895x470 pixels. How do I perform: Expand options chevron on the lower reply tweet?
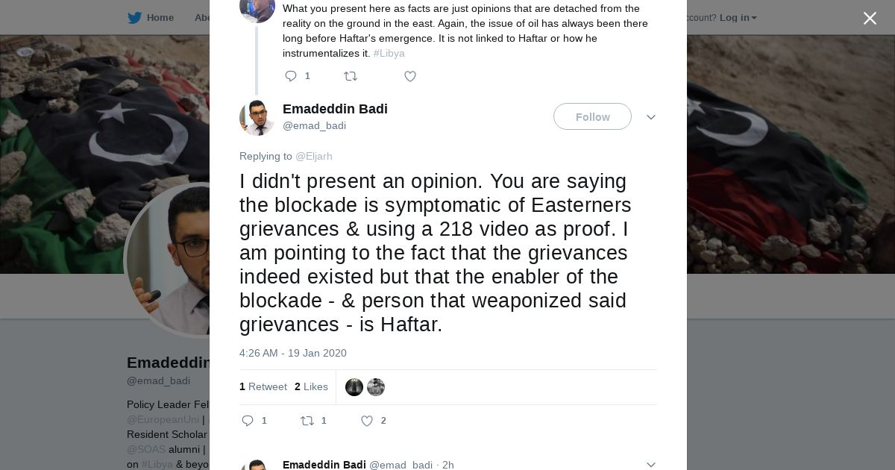tap(650, 464)
